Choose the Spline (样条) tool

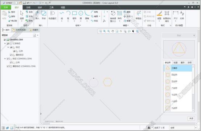tap(94, 21)
